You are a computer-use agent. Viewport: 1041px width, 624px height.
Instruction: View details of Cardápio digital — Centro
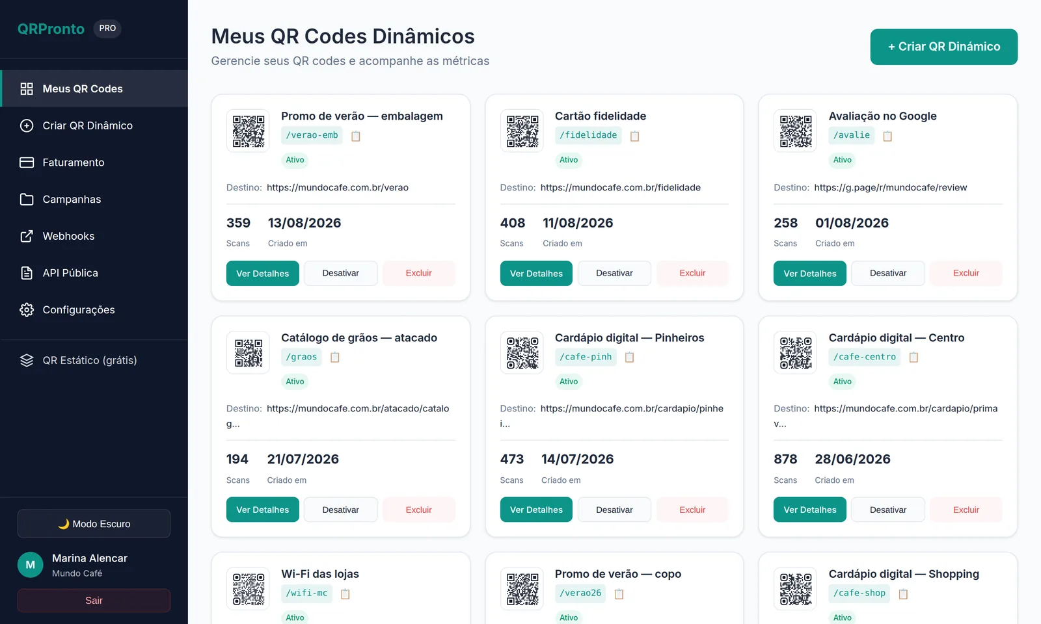pyautogui.click(x=810, y=510)
